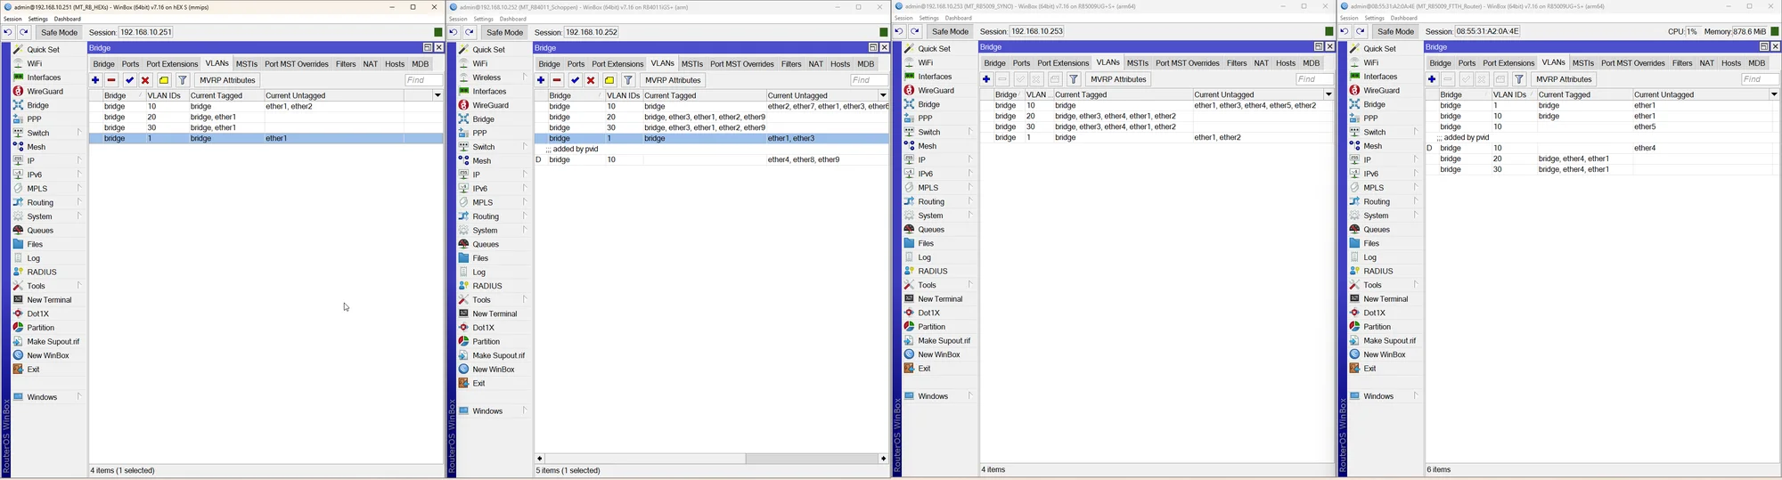Click MVRP Attributes button in RB4011 window

tap(673, 80)
